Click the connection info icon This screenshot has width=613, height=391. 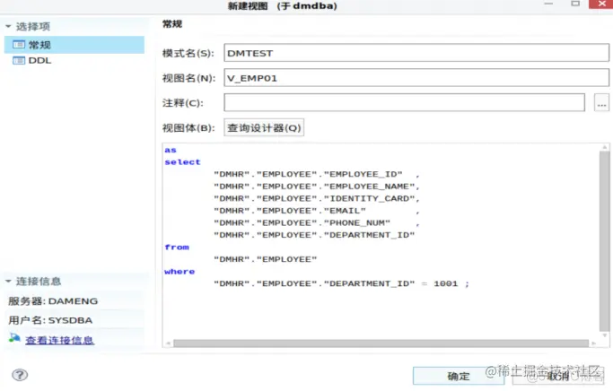(x=14, y=338)
